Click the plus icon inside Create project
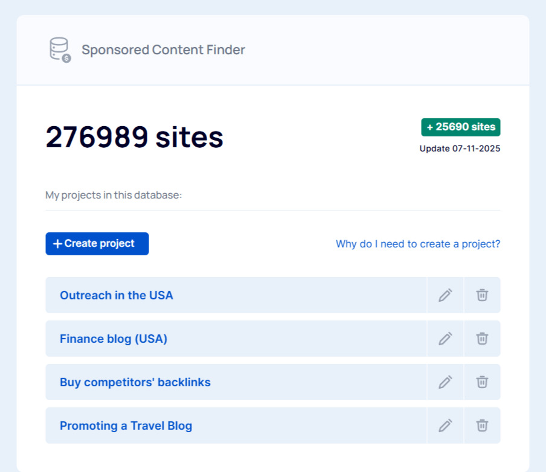546x472 pixels. click(x=57, y=244)
